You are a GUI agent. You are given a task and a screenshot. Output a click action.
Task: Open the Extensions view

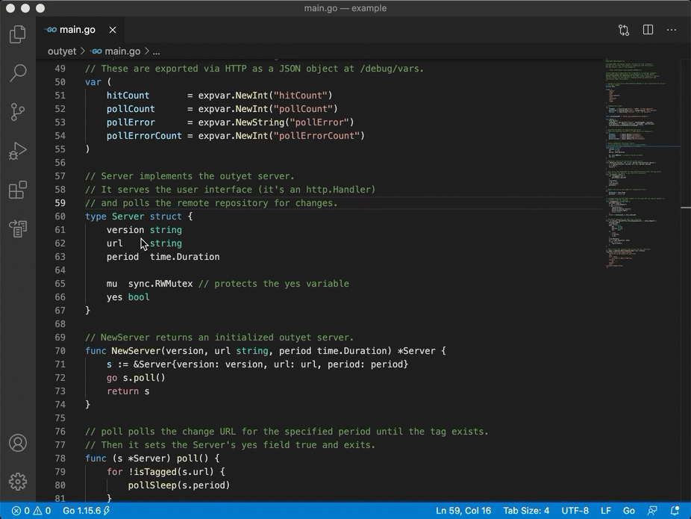[x=17, y=190]
